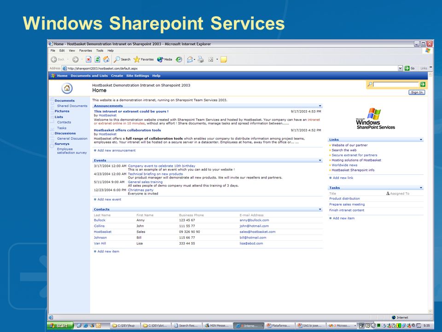Open the Favorites menu
Screen dimensions: 442x332
86,51
